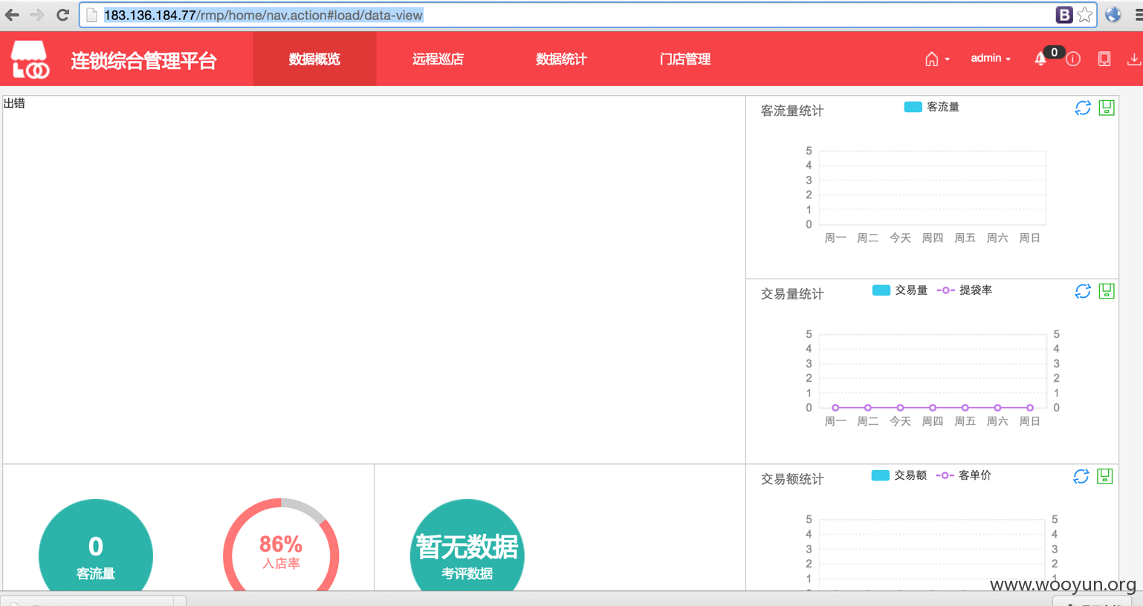Expand the admin user dropdown

click(991, 58)
